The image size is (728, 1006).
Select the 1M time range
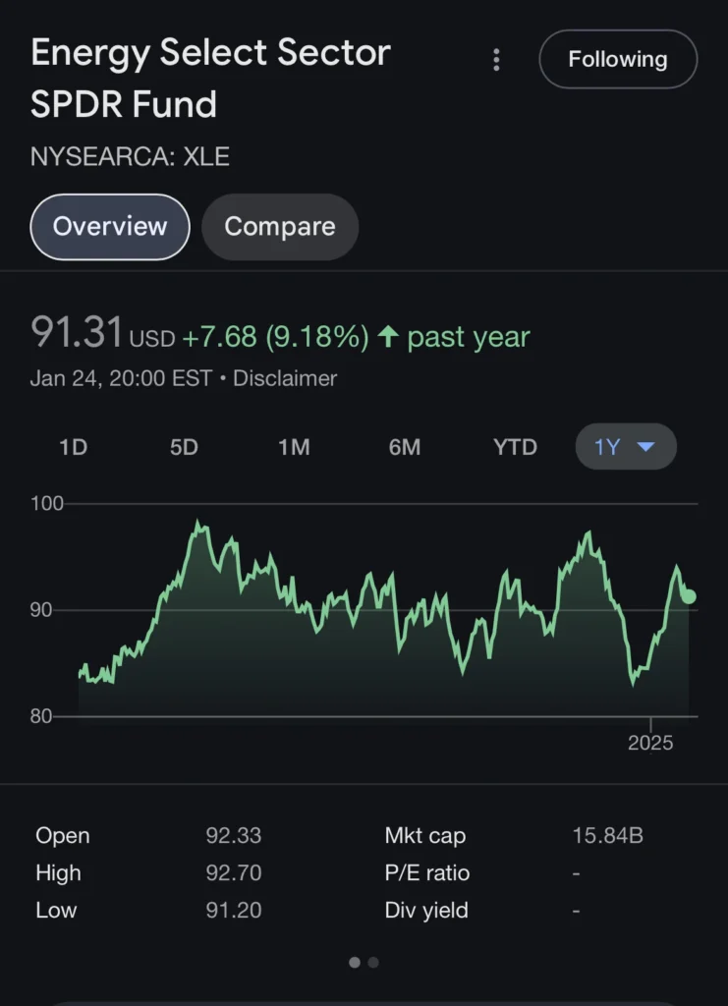pyautogui.click(x=294, y=447)
